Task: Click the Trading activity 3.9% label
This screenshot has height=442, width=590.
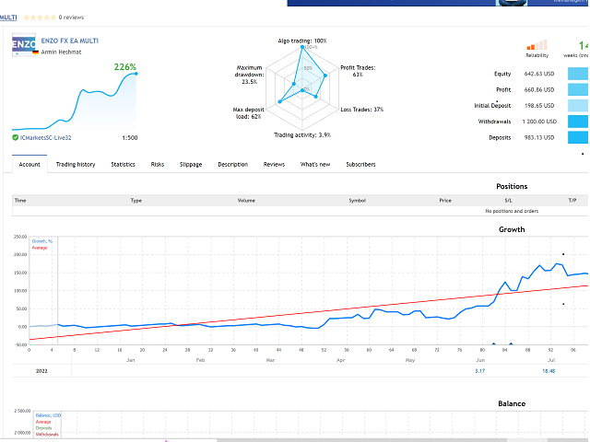Action: [x=302, y=135]
